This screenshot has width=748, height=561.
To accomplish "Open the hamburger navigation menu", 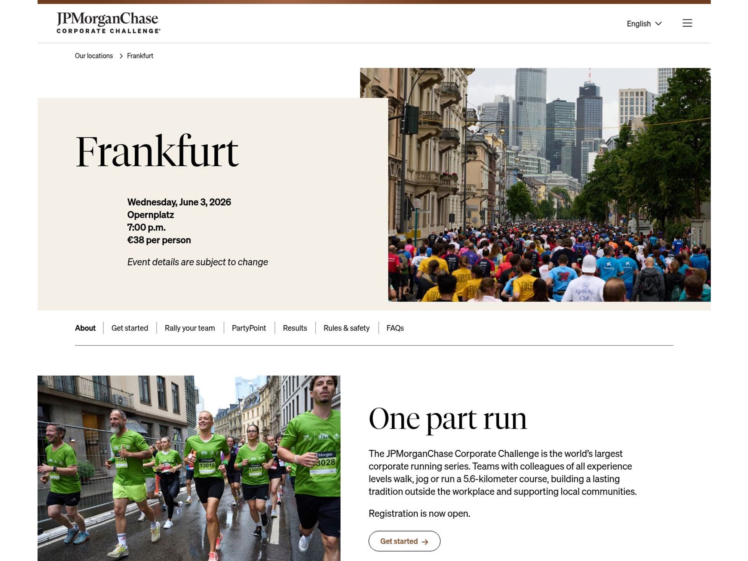I will tap(687, 23).
